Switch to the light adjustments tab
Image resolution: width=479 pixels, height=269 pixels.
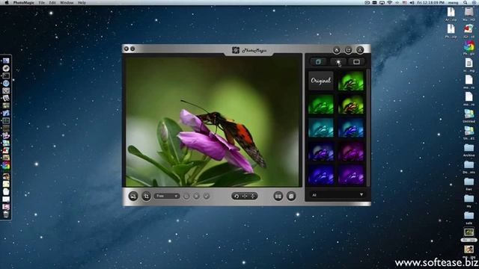click(338, 61)
